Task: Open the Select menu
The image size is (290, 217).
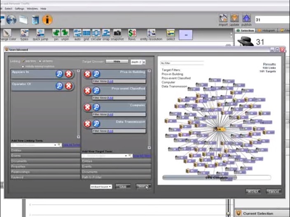Action: (8, 9)
